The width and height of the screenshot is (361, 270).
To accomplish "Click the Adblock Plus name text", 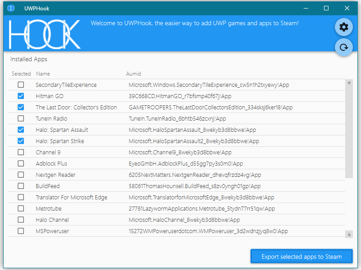I will [51, 164].
